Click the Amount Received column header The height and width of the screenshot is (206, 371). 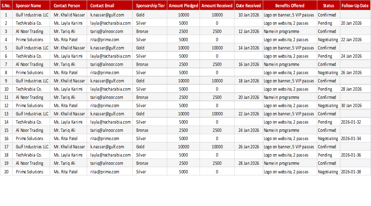[217, 6]
